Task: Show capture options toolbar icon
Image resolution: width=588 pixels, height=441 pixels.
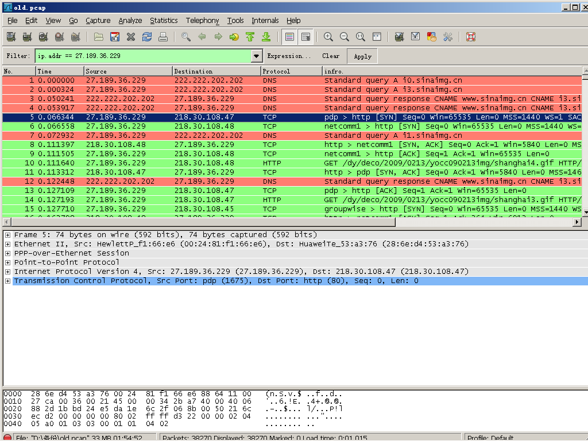Action: 27,37
